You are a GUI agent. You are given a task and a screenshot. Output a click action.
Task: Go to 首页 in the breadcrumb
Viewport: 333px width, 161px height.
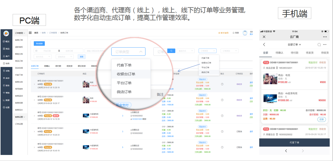pyautogui.click(x=36, y=33)
